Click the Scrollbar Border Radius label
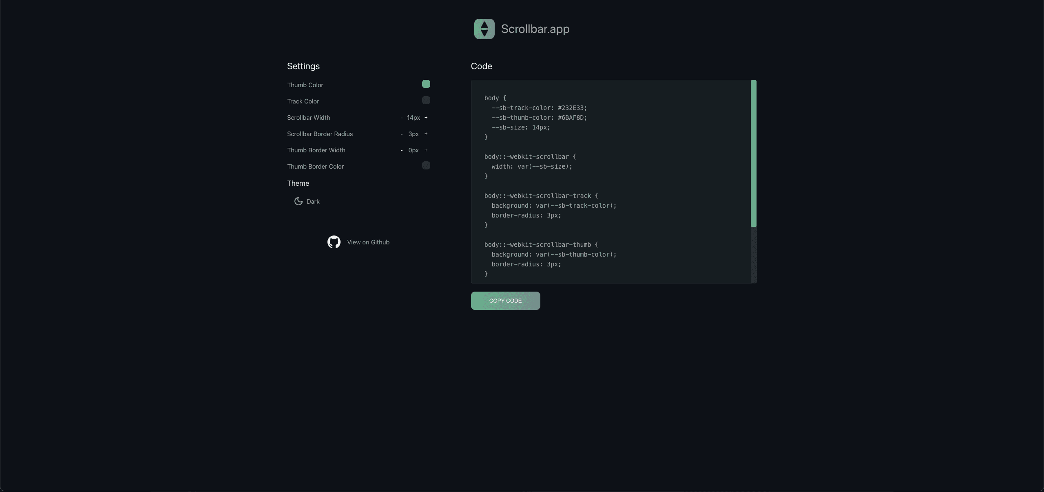Viewport: 1044px width, 492px height. pyautogui.click(x=320, y=134)
